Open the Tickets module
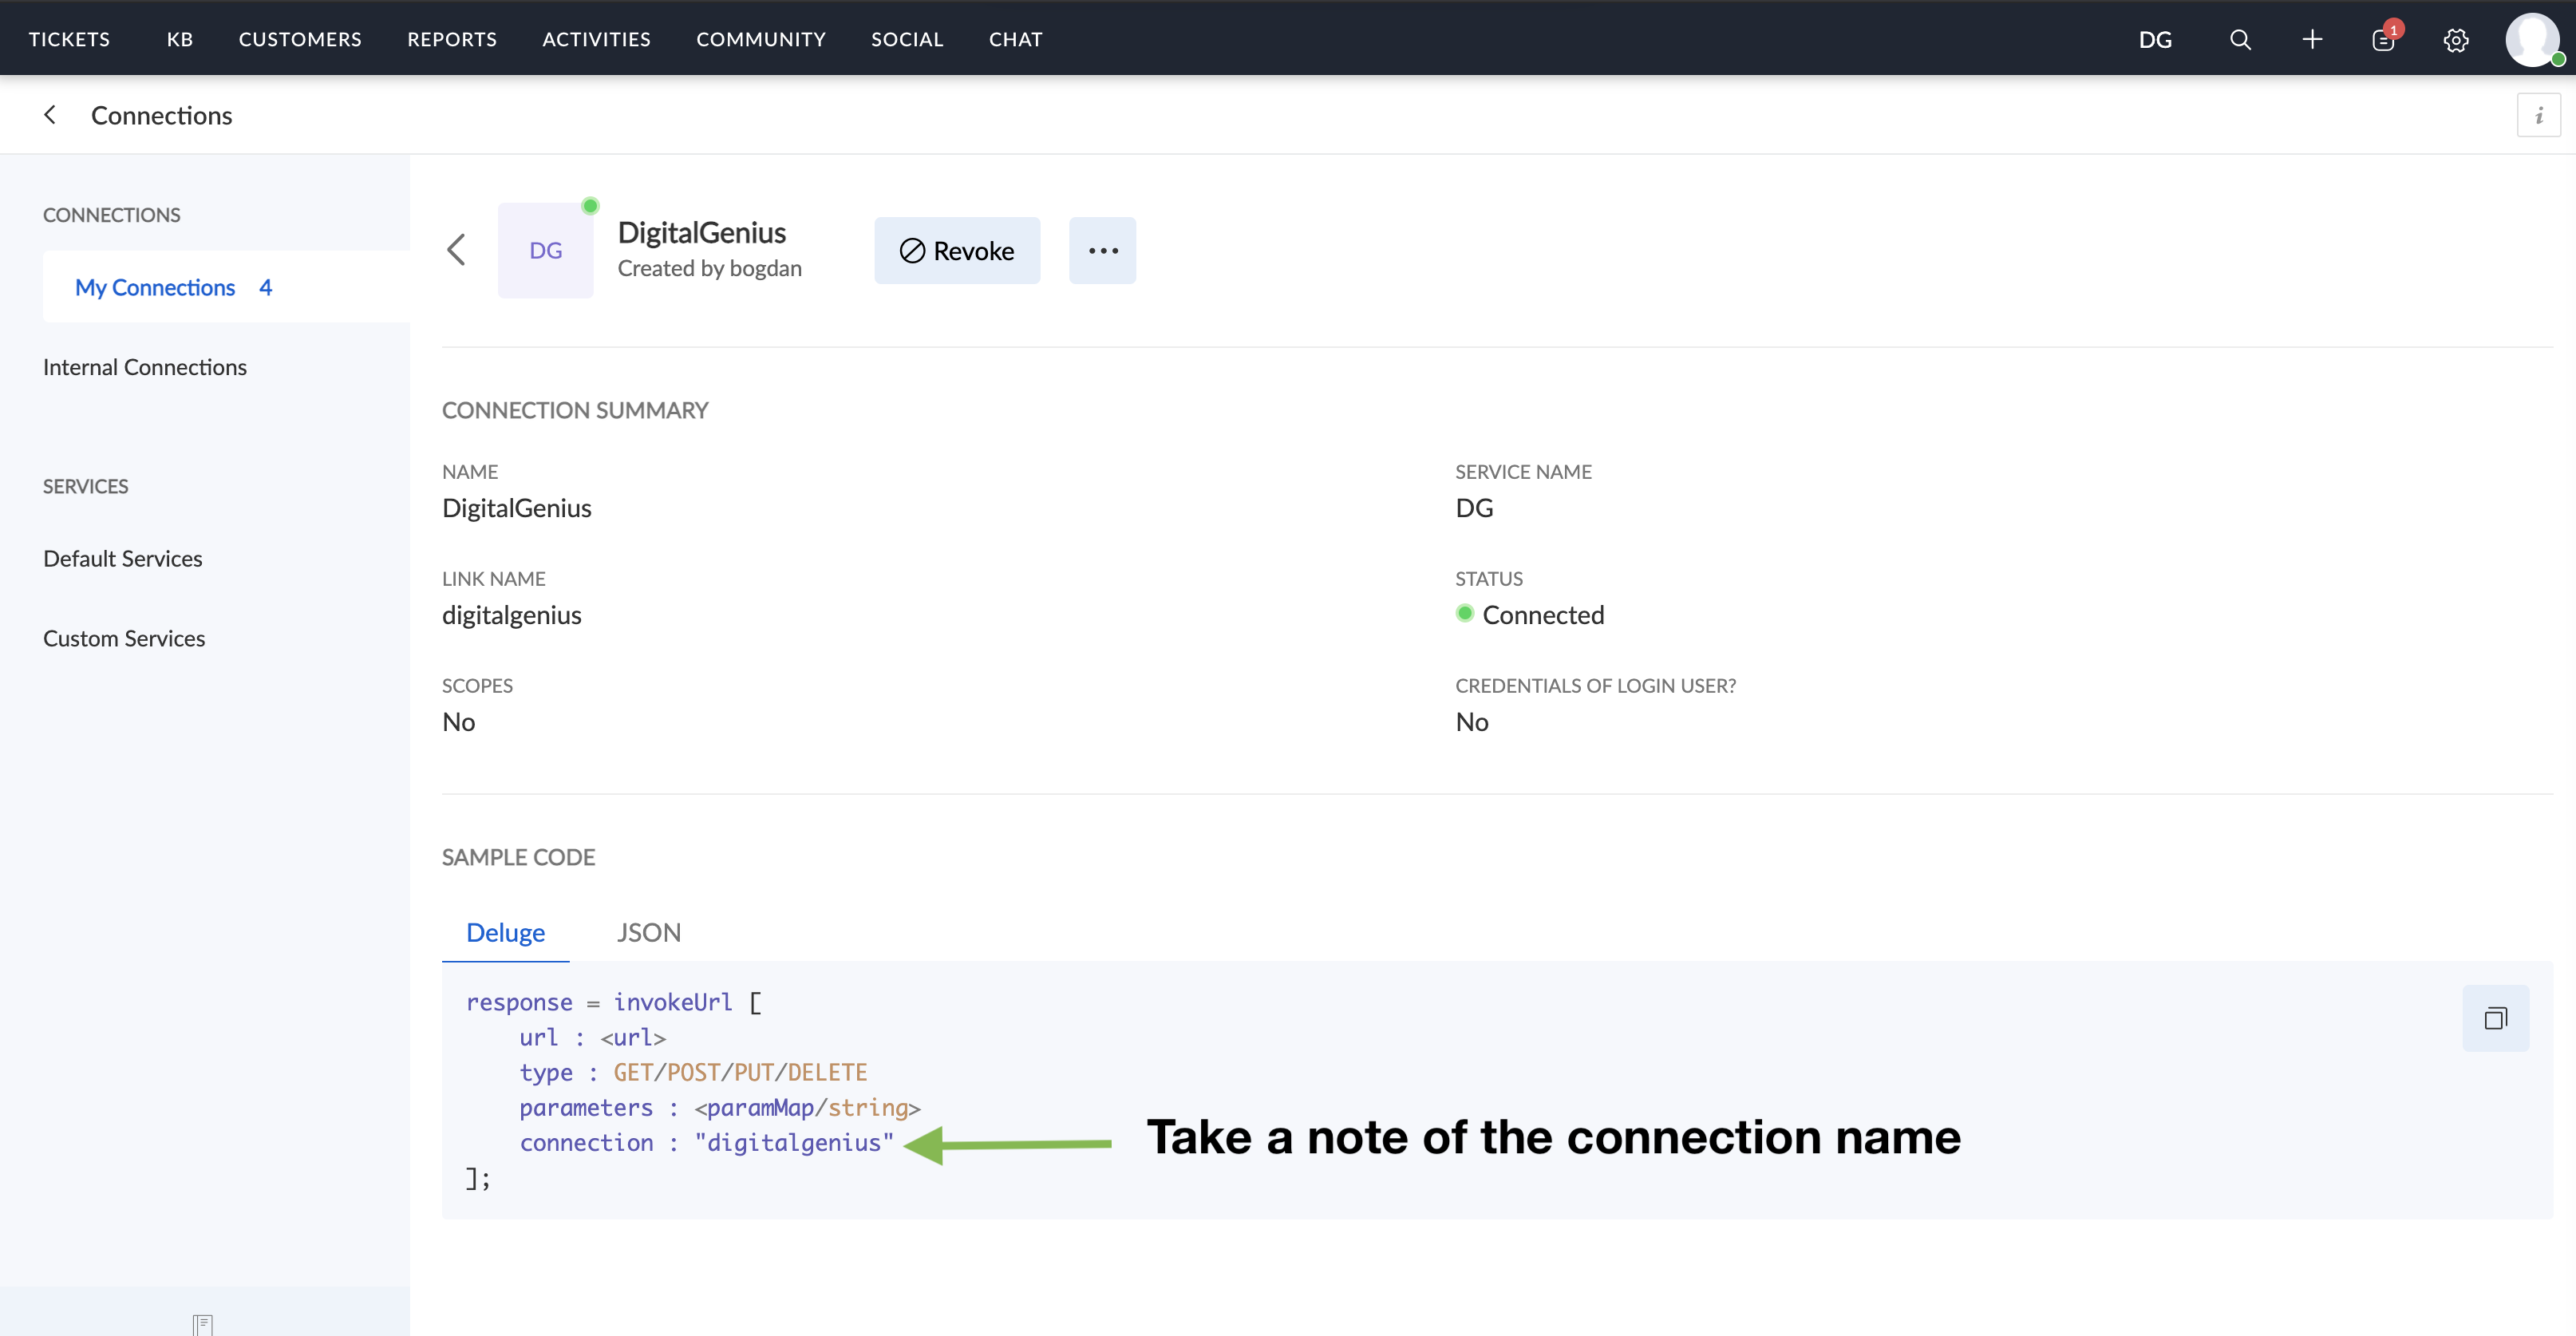The width and height of the screenshot is (2576, 1336). click(69, 39)
